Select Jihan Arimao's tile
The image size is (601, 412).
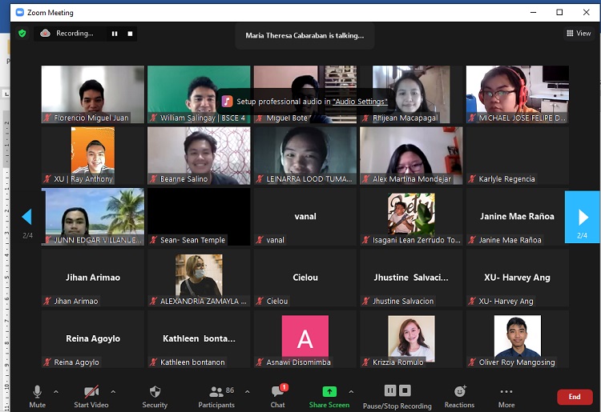click(x=93, y=278)
